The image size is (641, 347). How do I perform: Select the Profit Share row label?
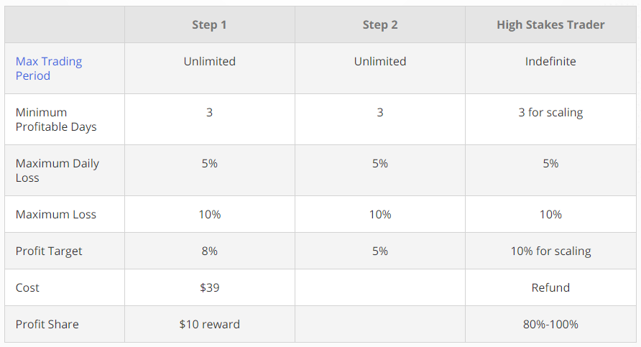(47, 325)
